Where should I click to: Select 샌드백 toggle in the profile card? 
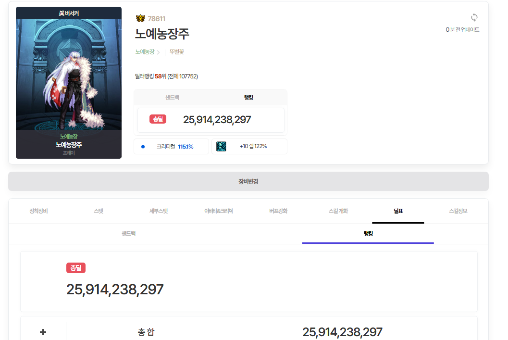point(172,98)
